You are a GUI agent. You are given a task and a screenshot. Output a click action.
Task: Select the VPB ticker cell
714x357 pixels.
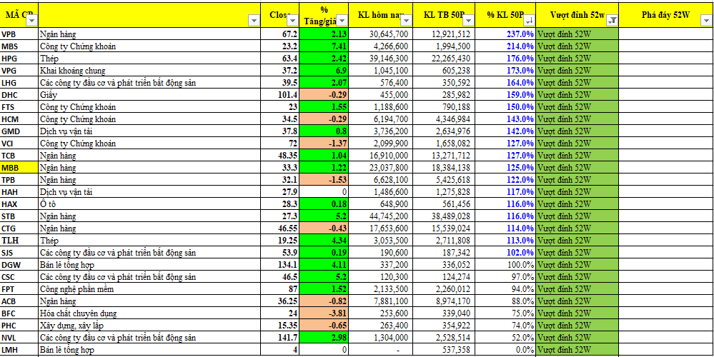19,34
